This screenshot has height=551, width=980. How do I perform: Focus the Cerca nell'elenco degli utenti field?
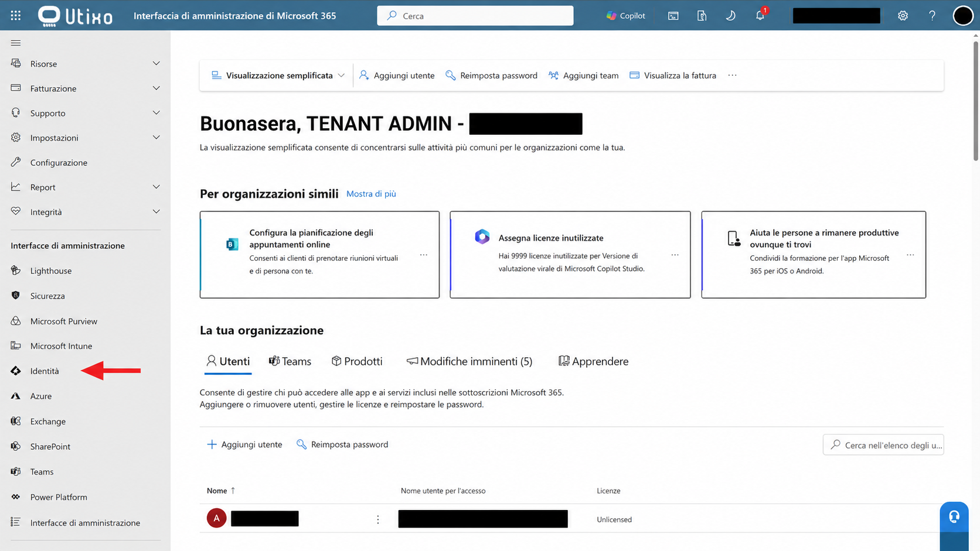pos(883,445)
